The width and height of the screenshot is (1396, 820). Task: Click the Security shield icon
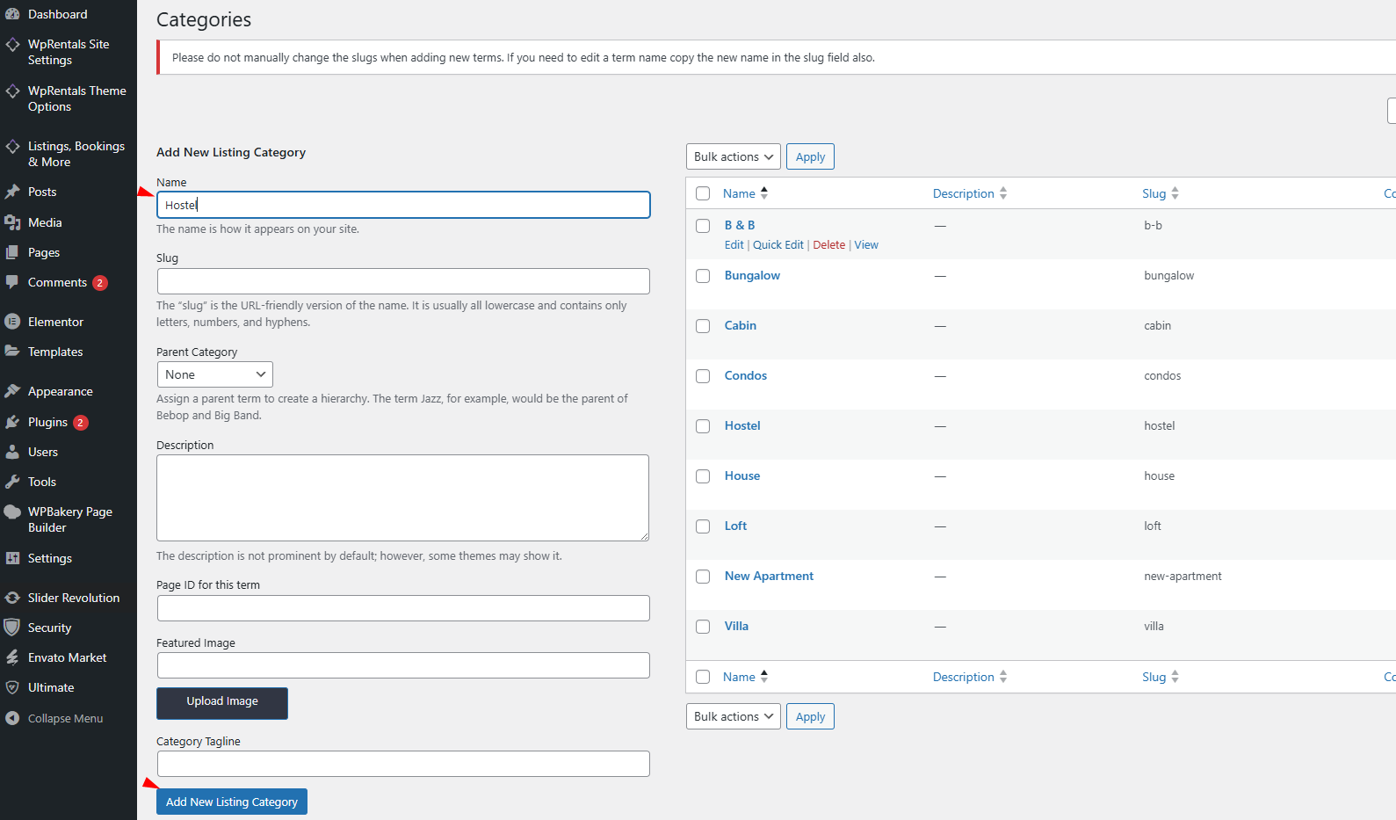(x=12, y=628)
